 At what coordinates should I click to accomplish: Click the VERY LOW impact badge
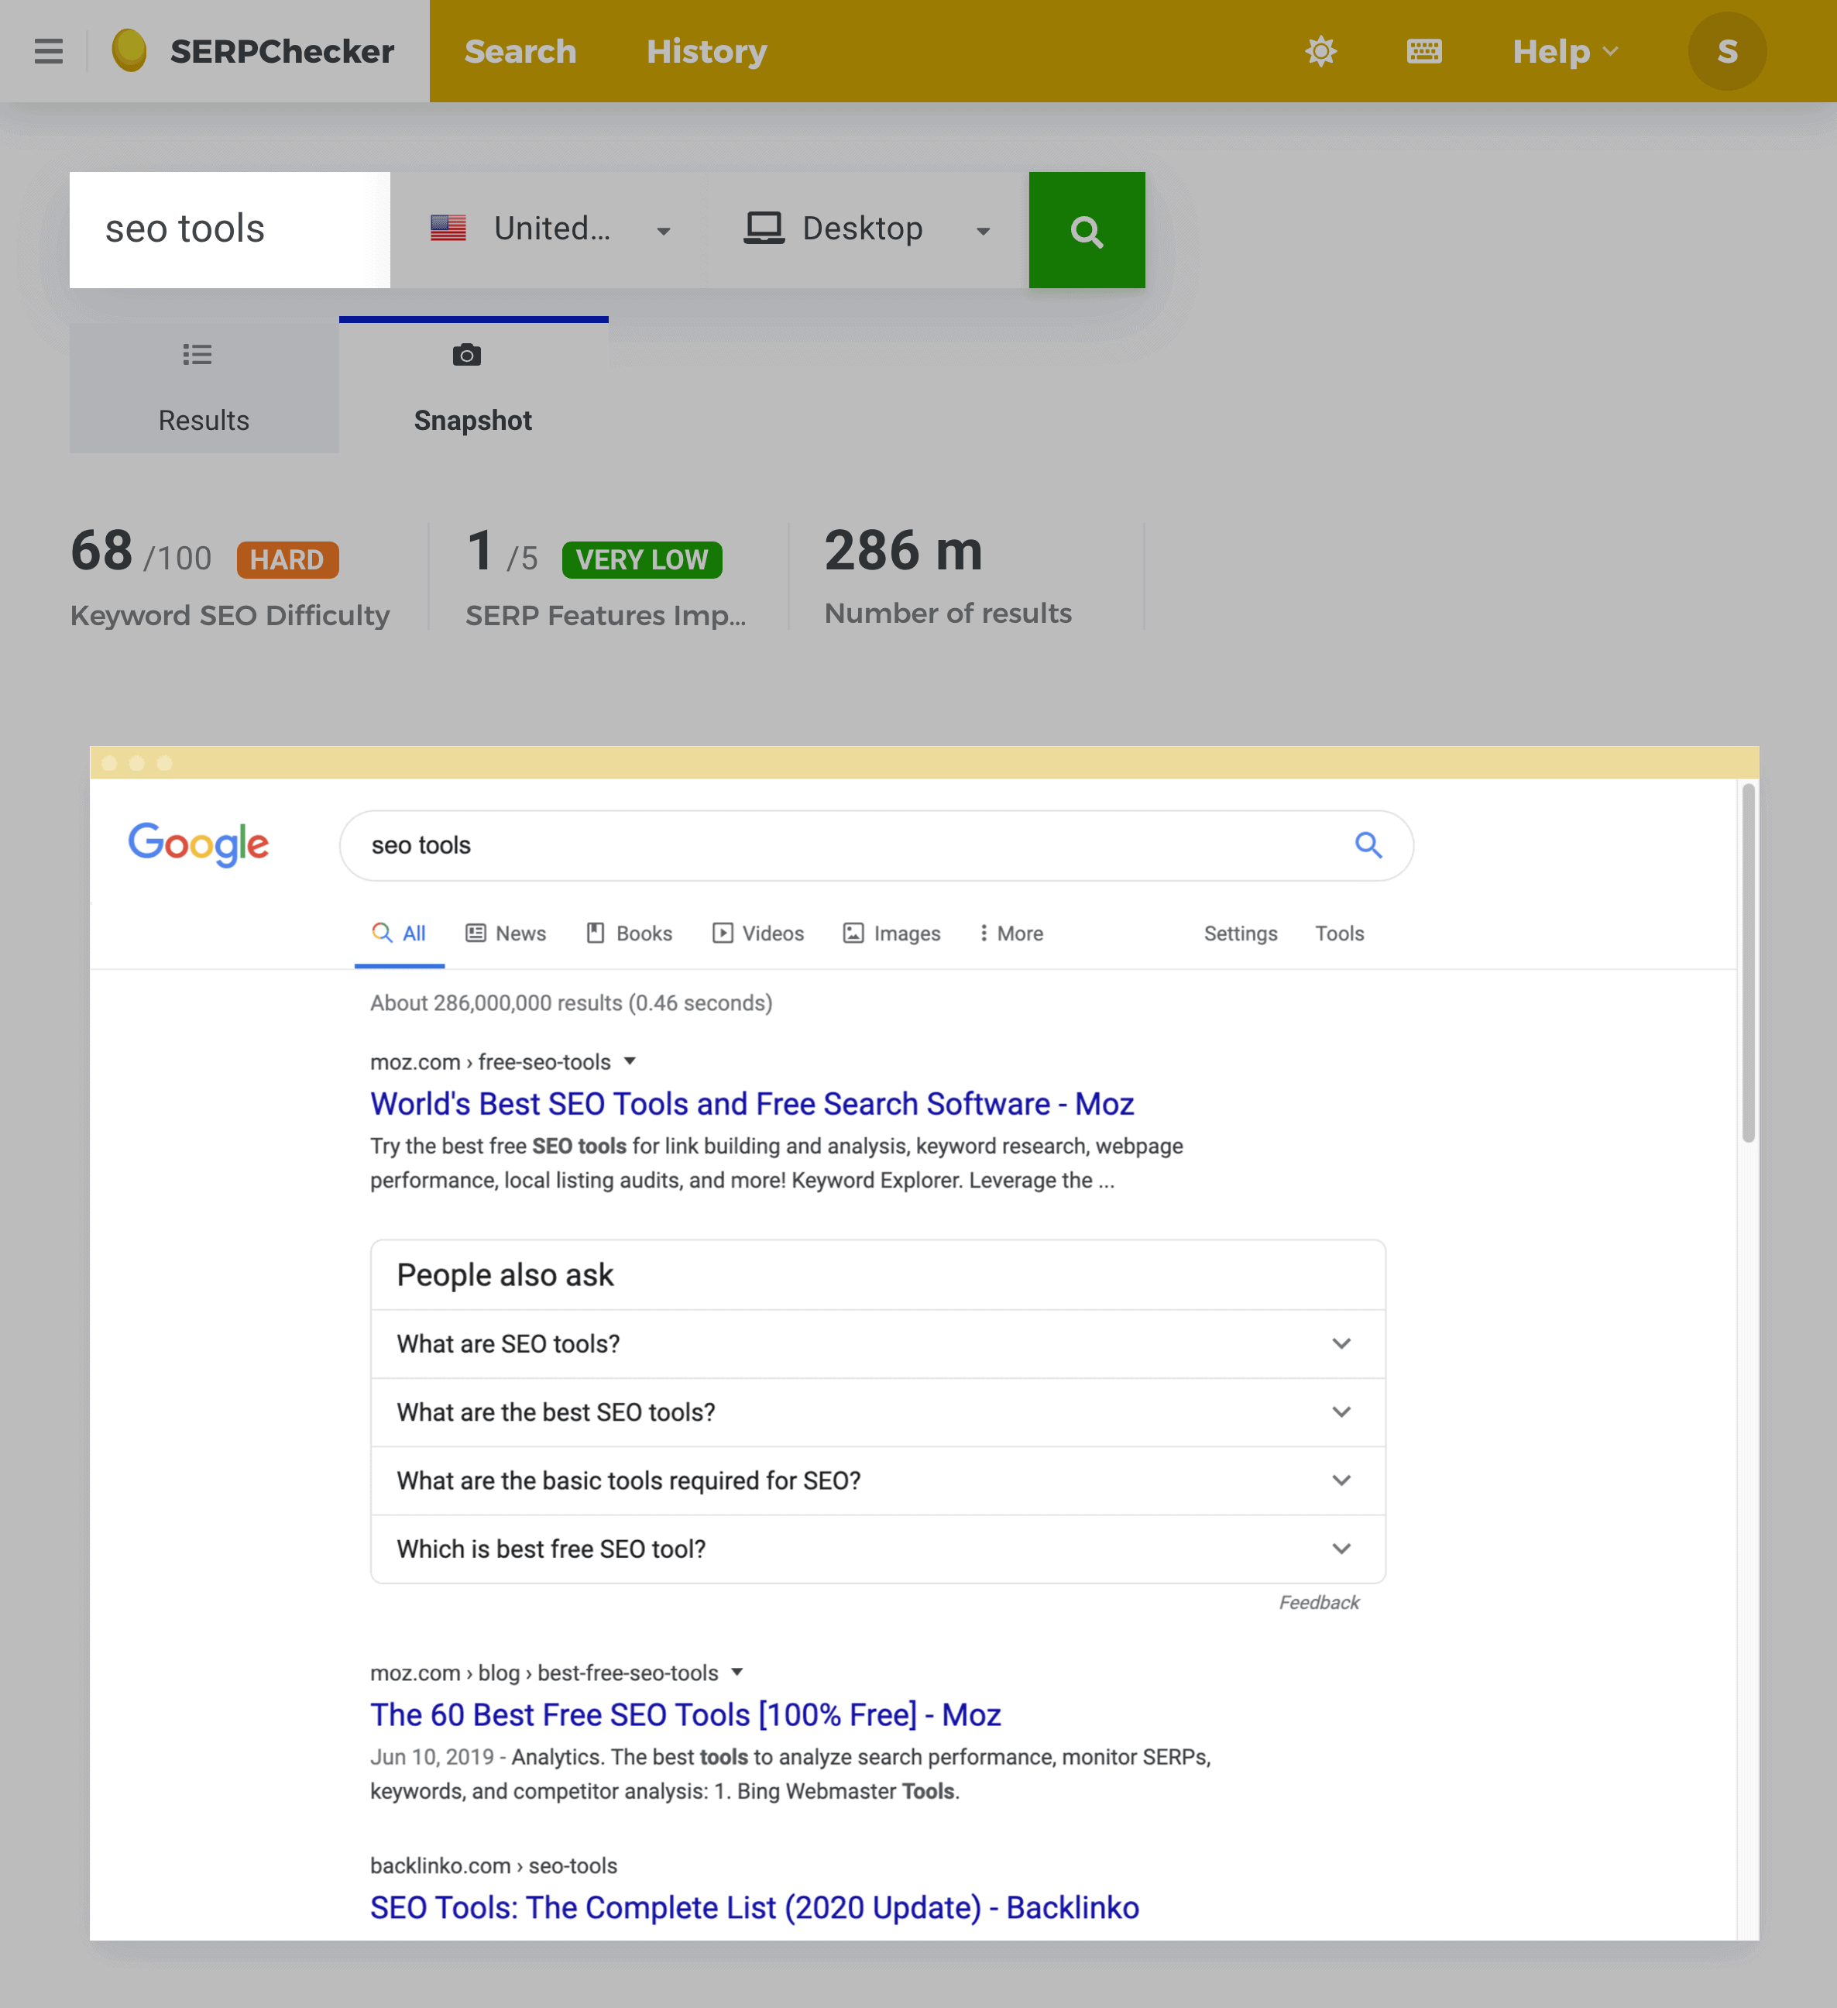[x=642, y=560]
